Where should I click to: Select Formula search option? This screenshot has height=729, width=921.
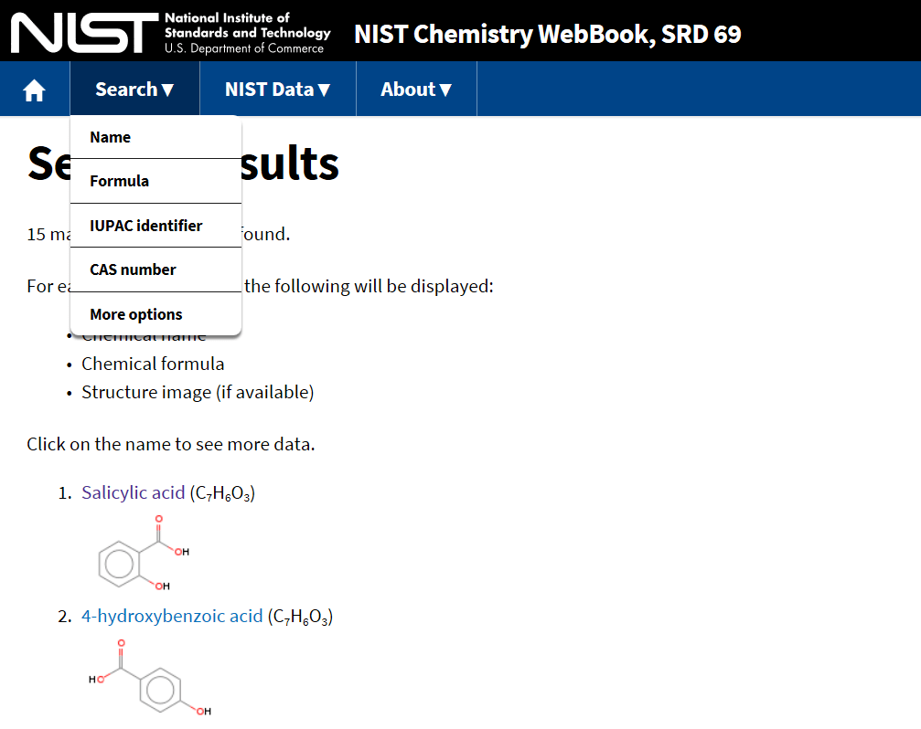155,181
